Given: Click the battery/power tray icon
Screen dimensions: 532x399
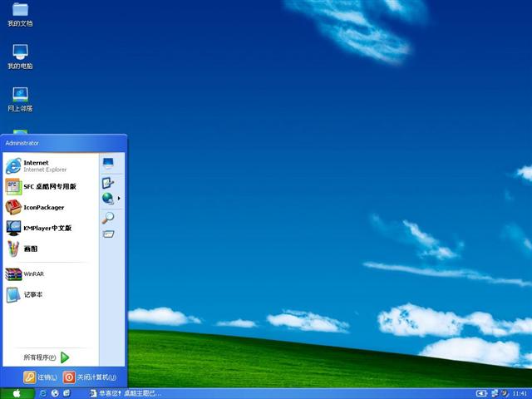Looking at the screenshot, I should click(481, 393).
